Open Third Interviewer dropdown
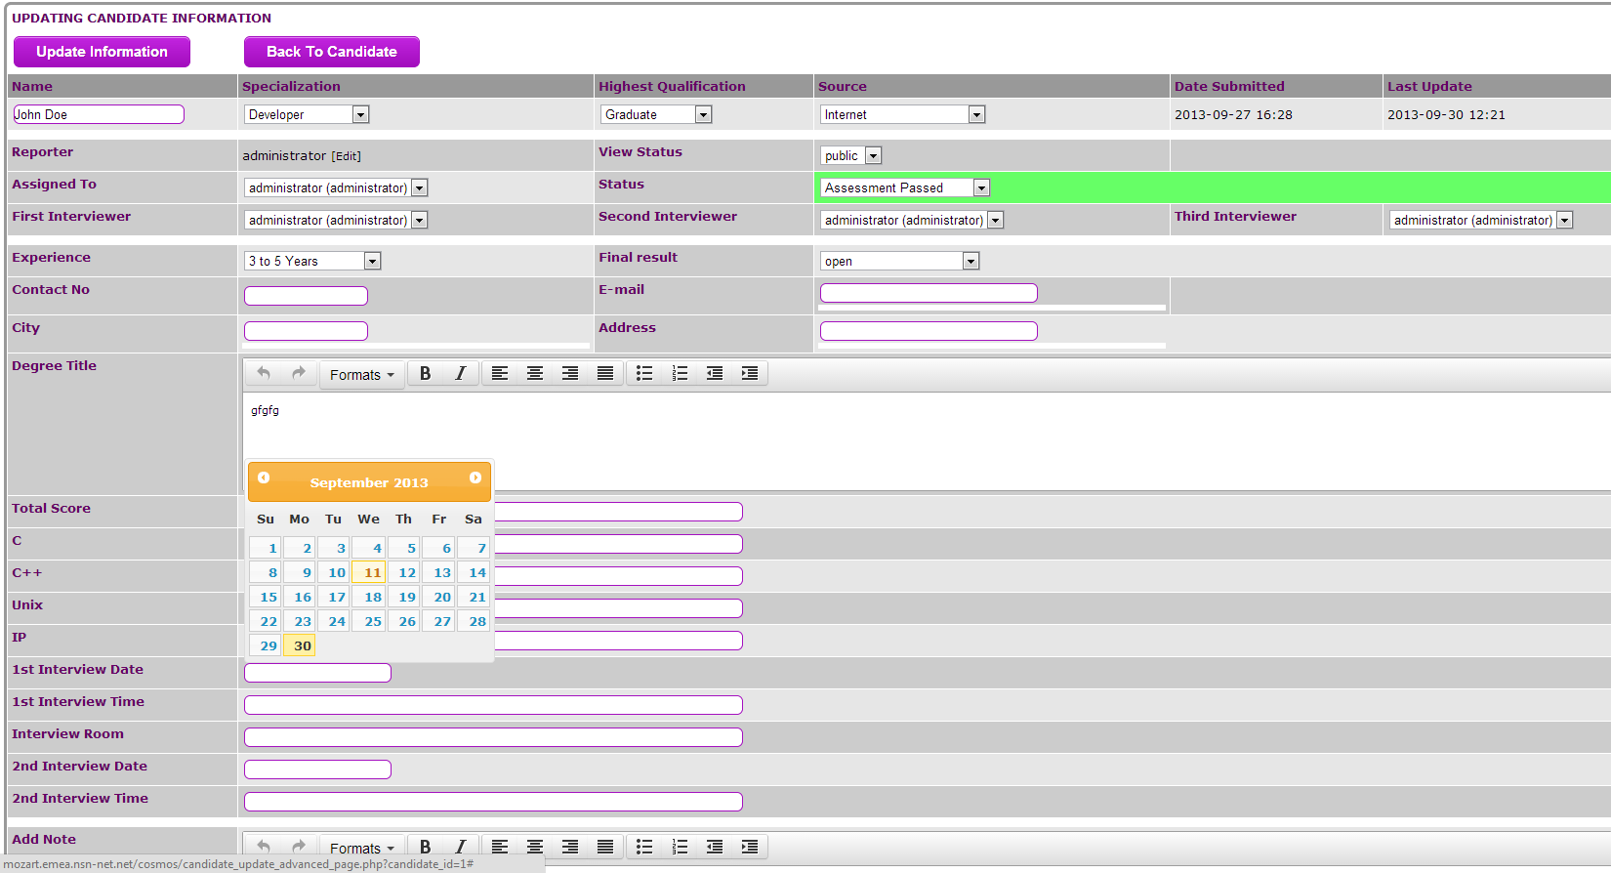1611x873 pixels. coord(1481,220)
